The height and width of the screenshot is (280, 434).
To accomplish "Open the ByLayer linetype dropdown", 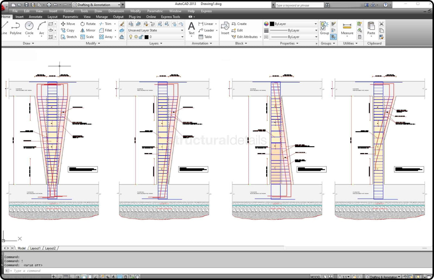I will click(294, 37).
